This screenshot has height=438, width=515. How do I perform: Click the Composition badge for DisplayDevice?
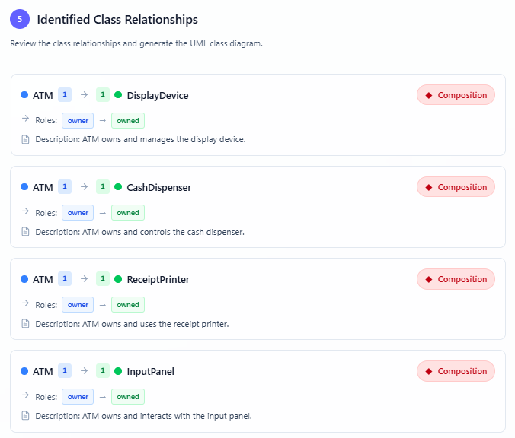tap(456, 95)
